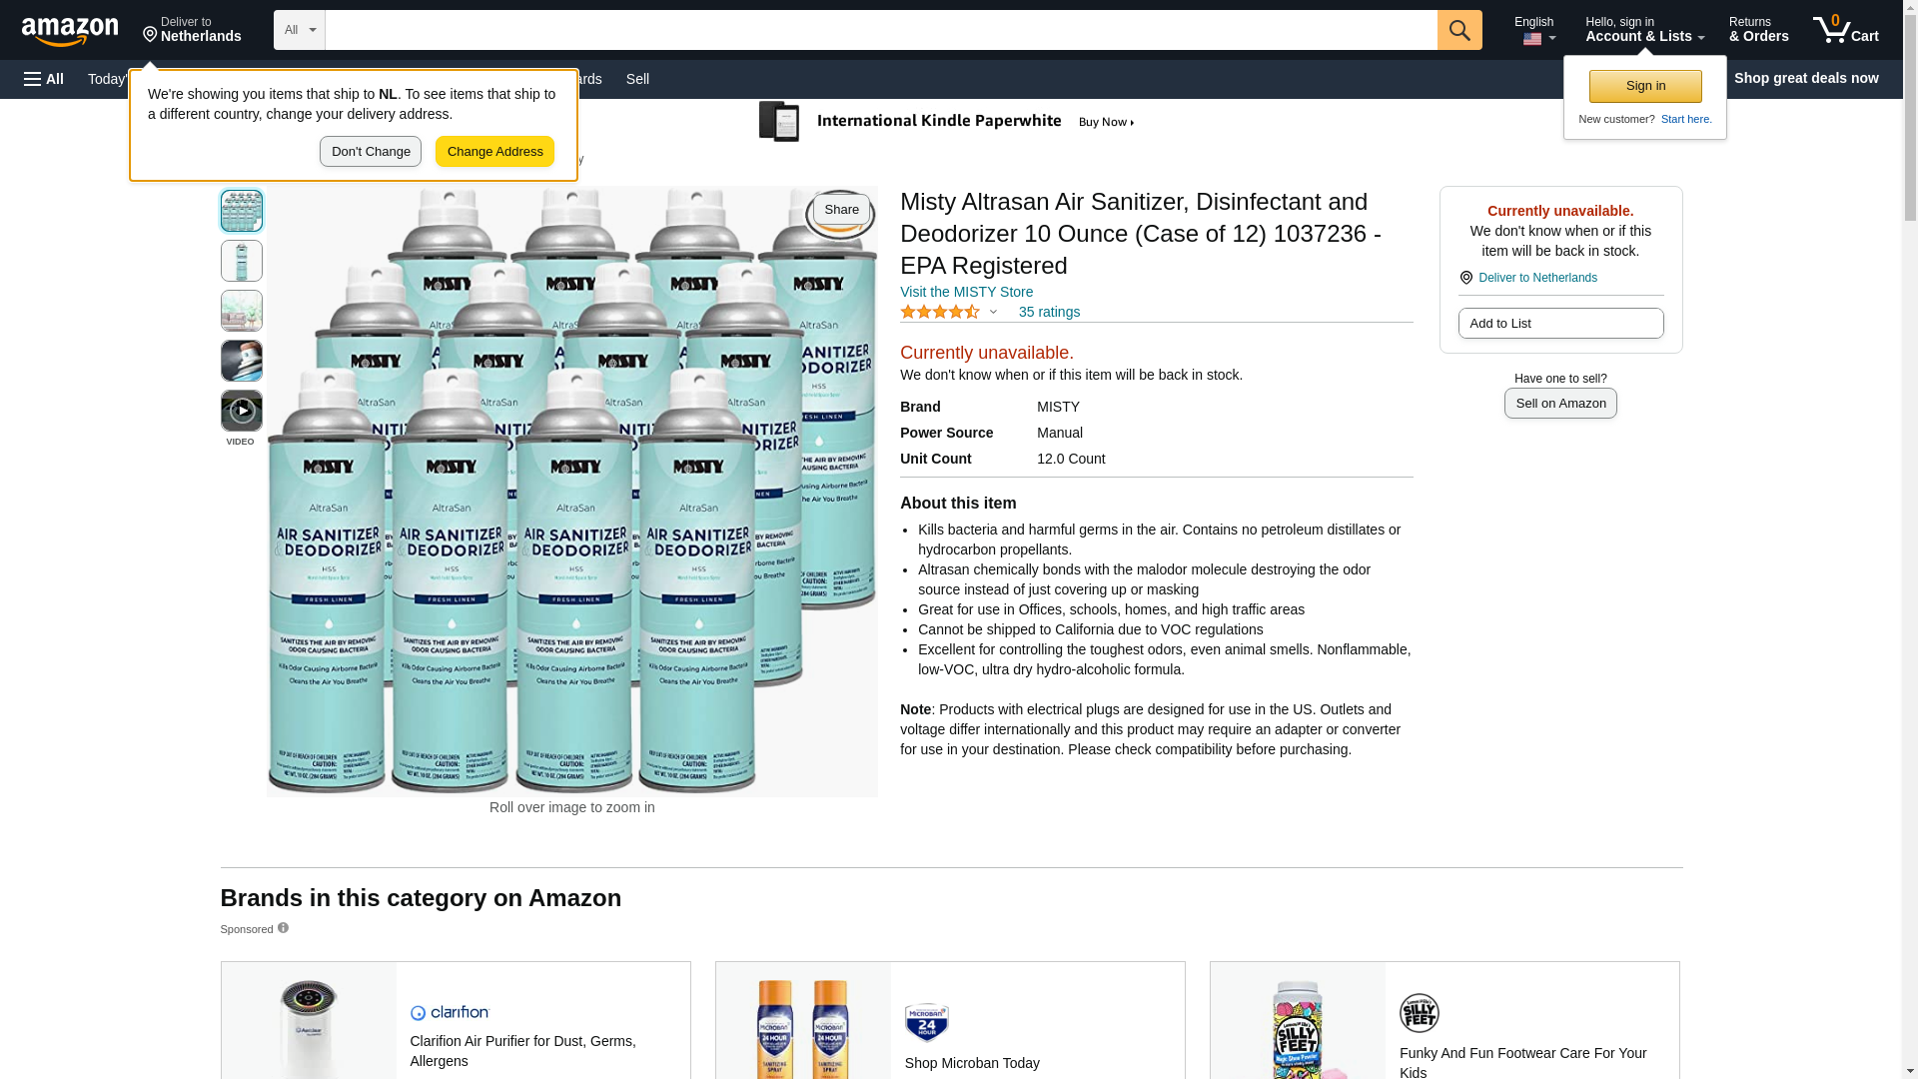Expand the star ratings breakdown
Image resolution: width=1918 pixels, height=1079 pixels.
click(992, 312)
